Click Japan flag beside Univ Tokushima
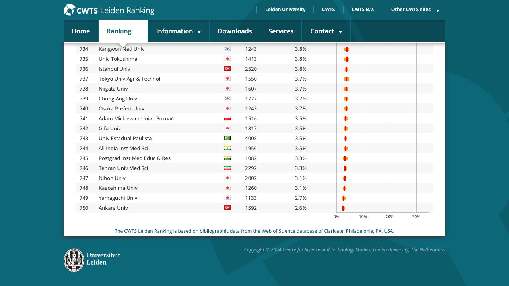Screen dimensions: 509x286 click(x=227, y=59)
